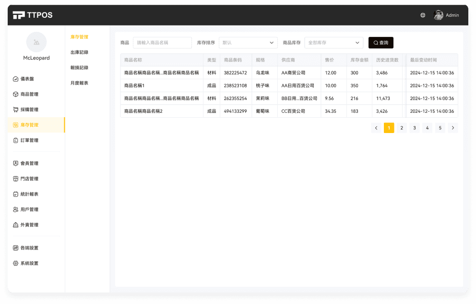476x304 pixels.
Task: Click the globe language icon in header
Action: (423, 15)
